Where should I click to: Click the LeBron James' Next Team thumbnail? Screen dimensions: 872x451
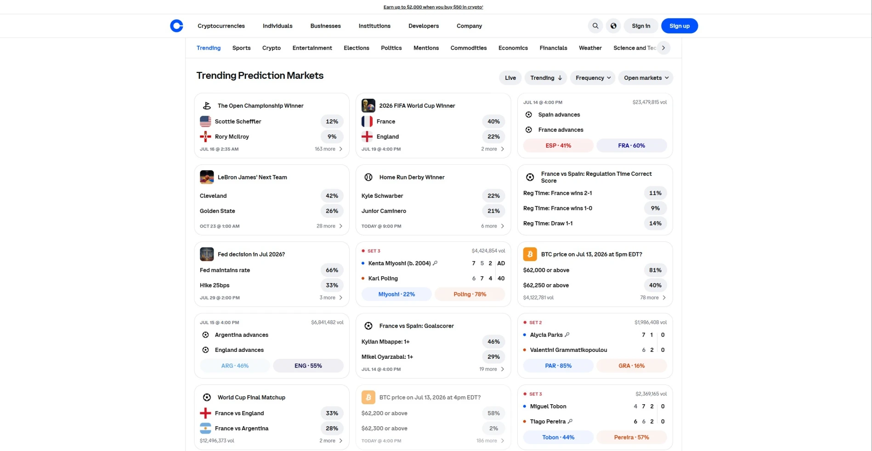coord(207,177)
